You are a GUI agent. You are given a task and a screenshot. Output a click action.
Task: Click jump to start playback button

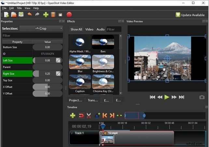pyautogui.click(x=152, y=97)
